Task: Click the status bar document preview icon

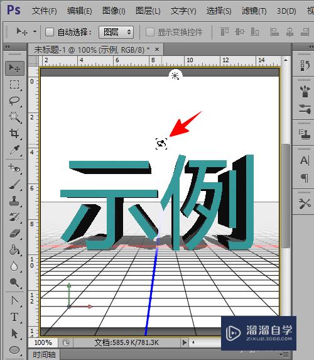Action: click(x=66, y=343)
